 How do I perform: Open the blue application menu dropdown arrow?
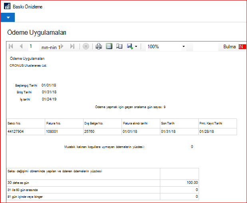coord(8,18)
